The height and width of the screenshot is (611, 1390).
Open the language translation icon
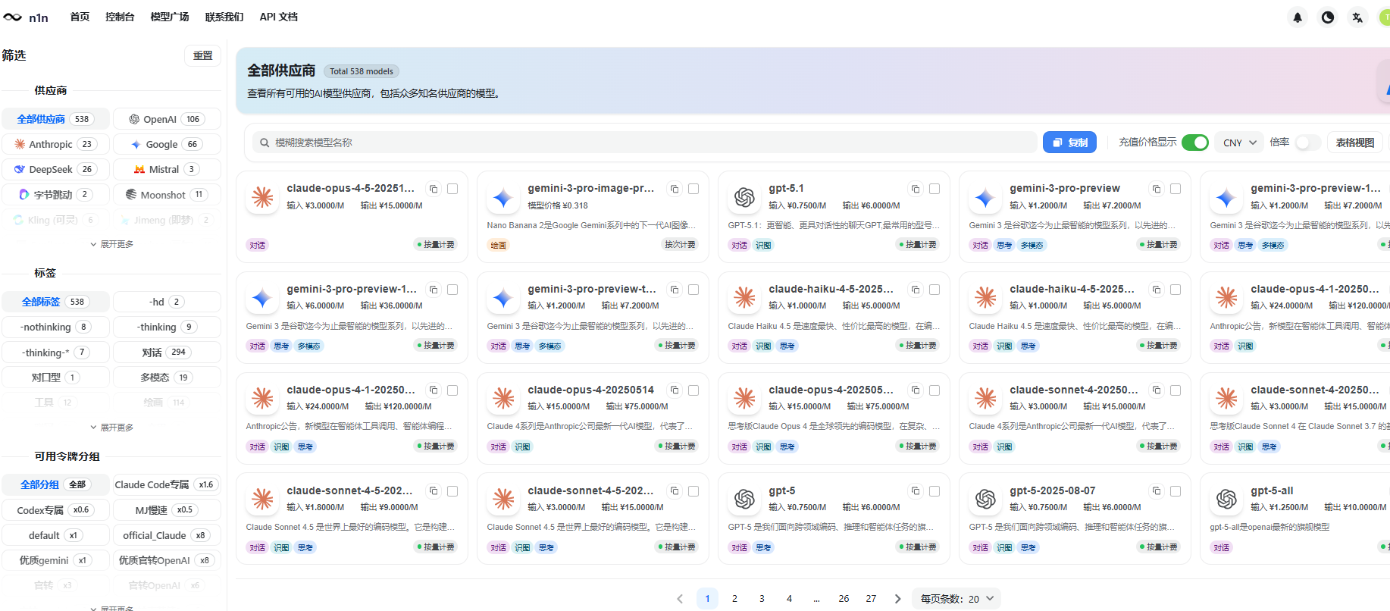point(1357,17)
